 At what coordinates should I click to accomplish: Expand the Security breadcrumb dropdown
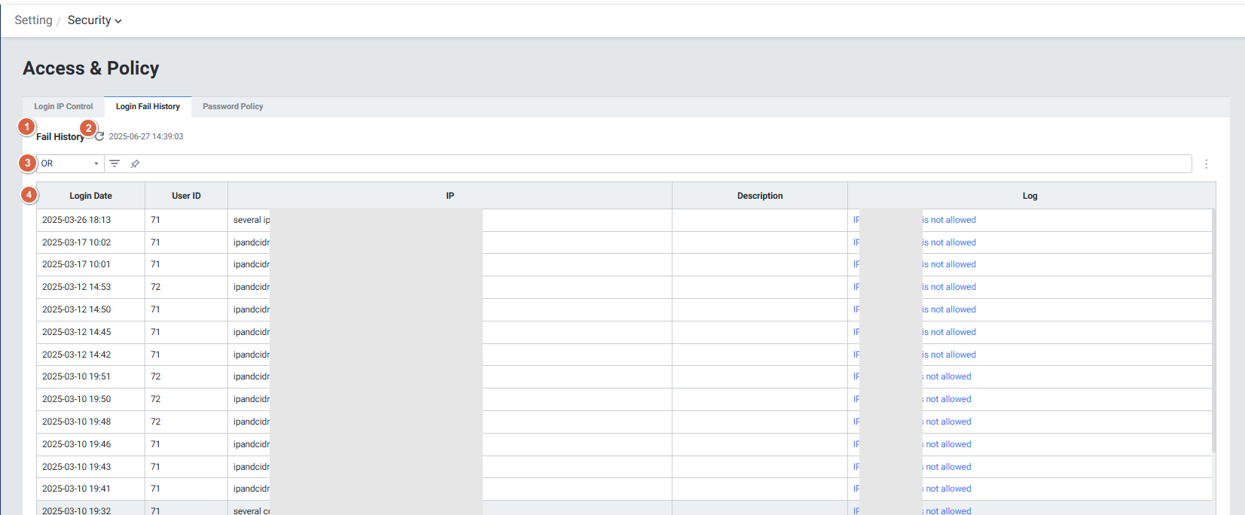tap(94, 20)
